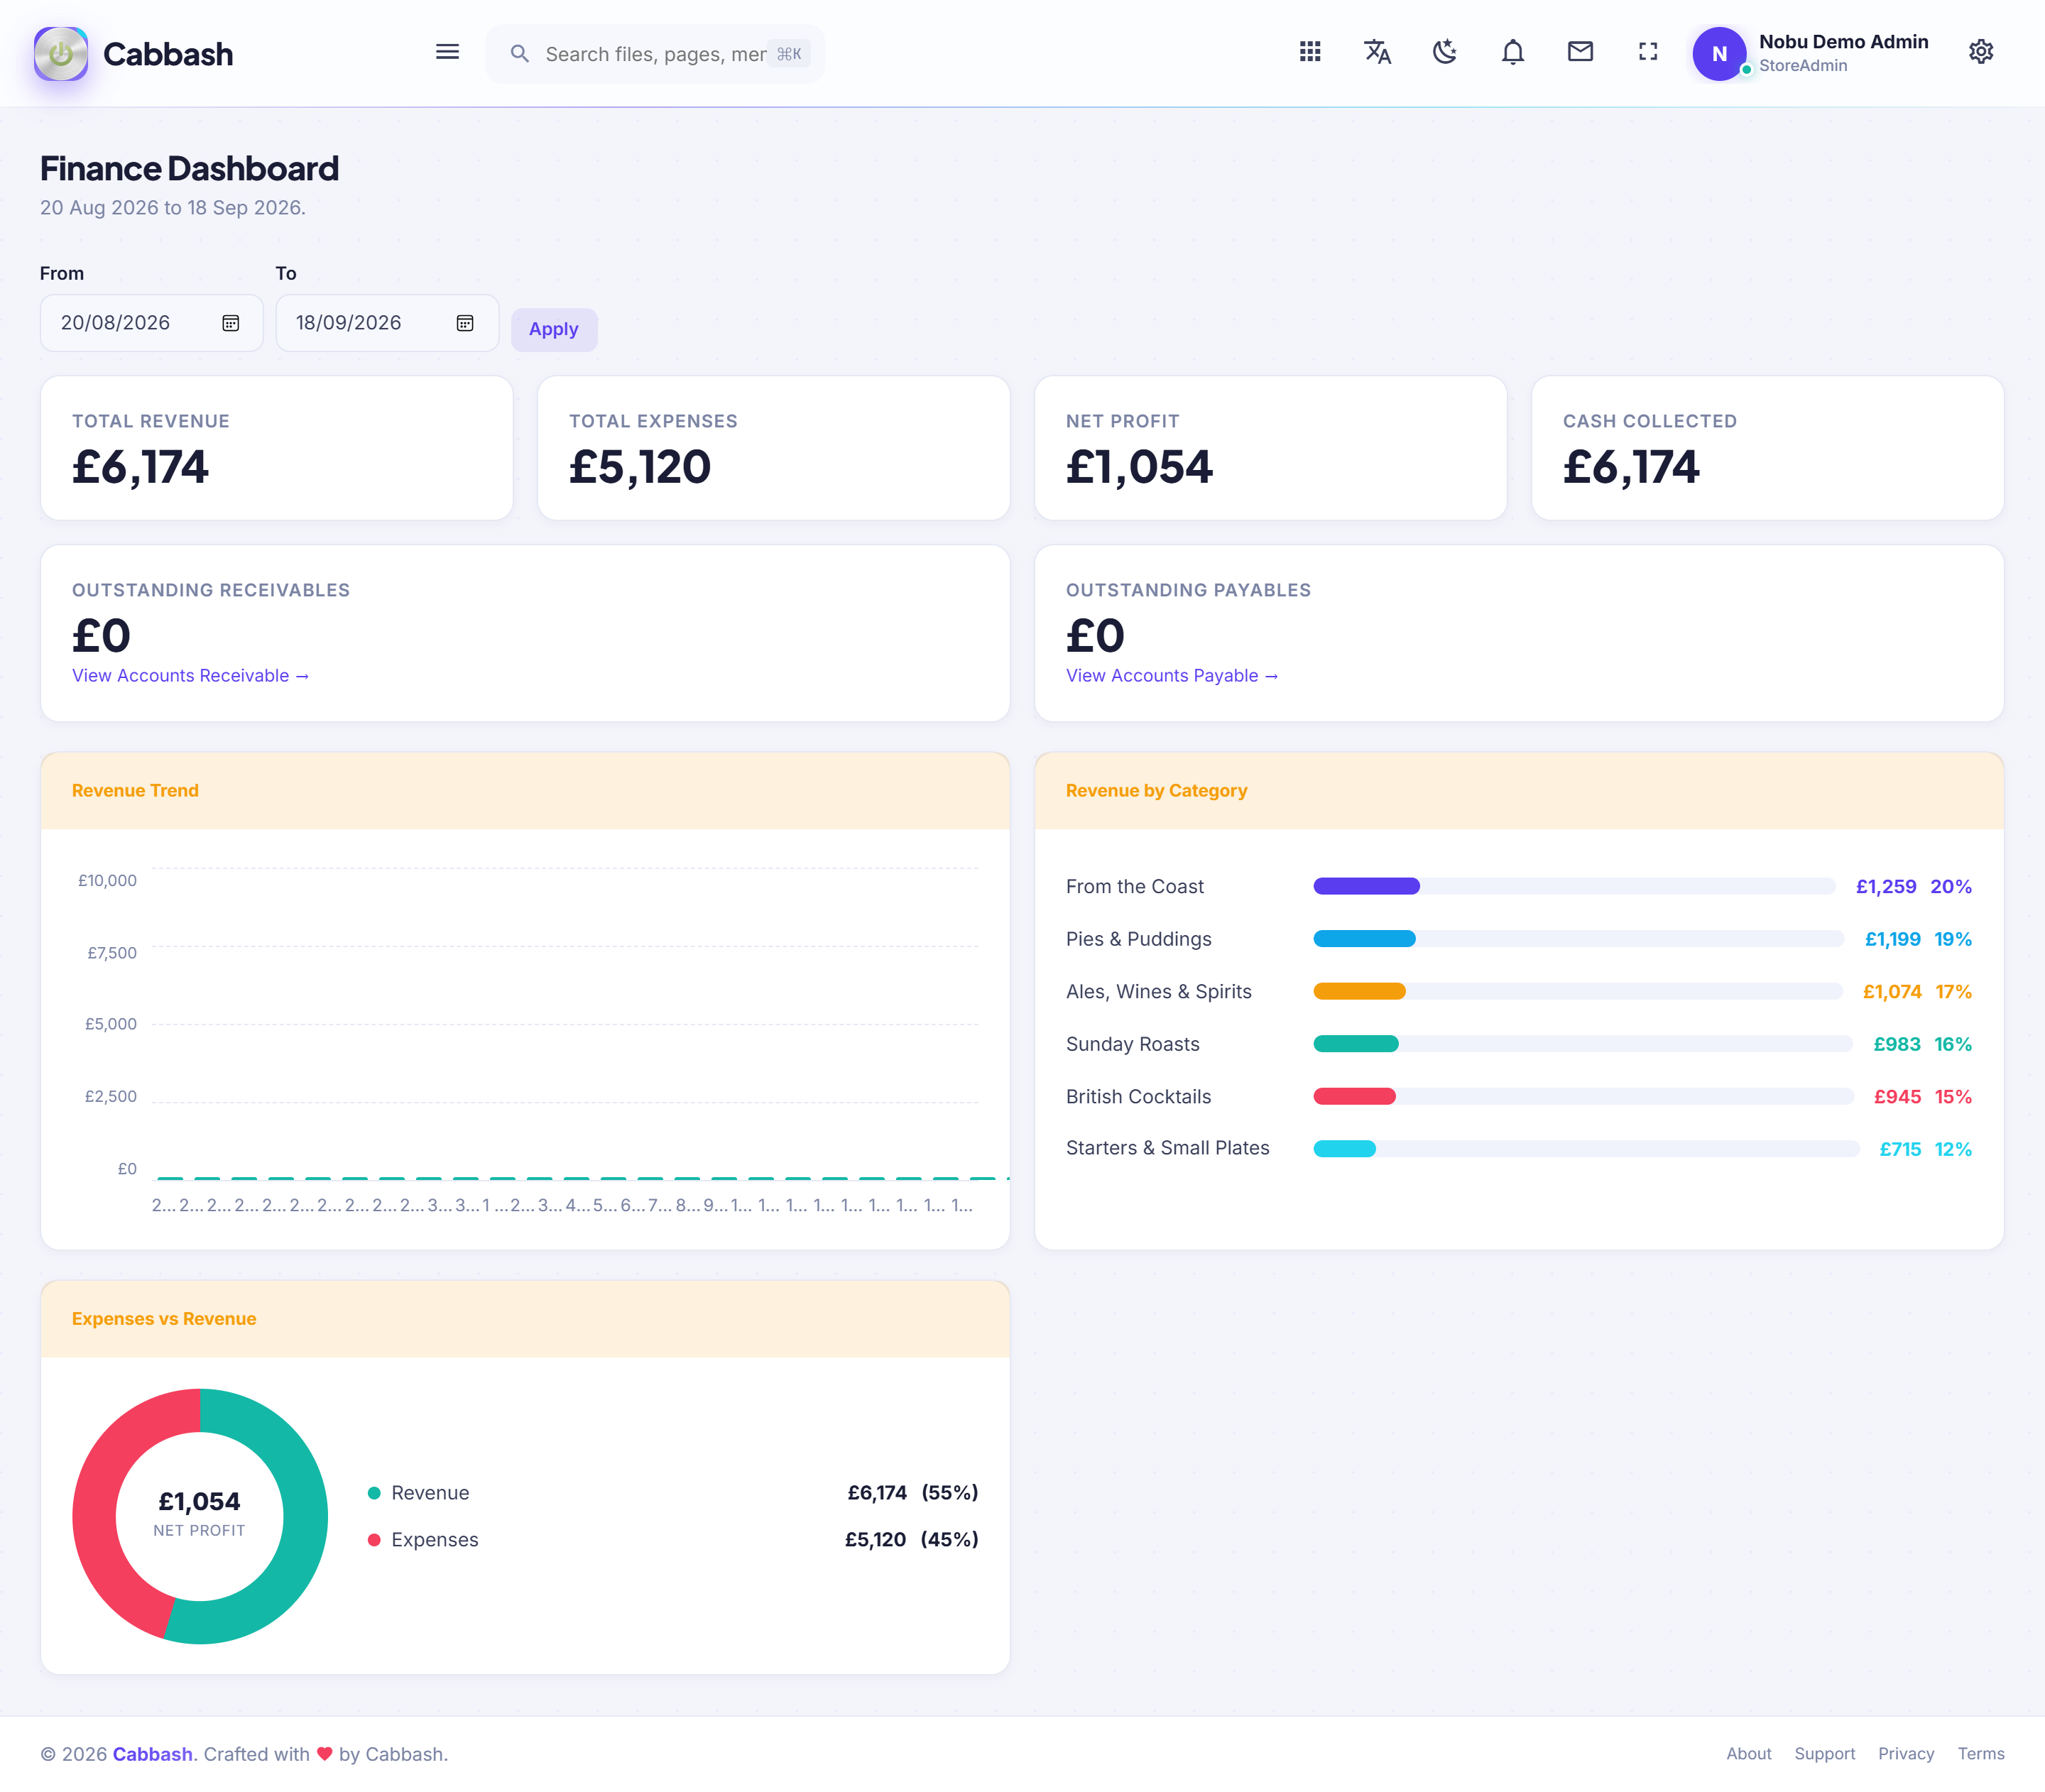The width and height of the screenshot is (2045, 1792).
Task: Open the language translate menu
Action: pos(1377,52)
